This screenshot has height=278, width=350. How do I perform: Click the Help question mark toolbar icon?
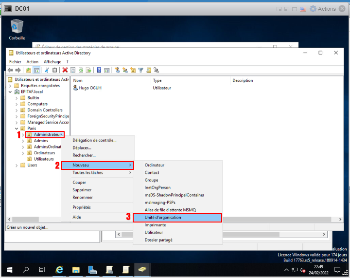(99, 70)
